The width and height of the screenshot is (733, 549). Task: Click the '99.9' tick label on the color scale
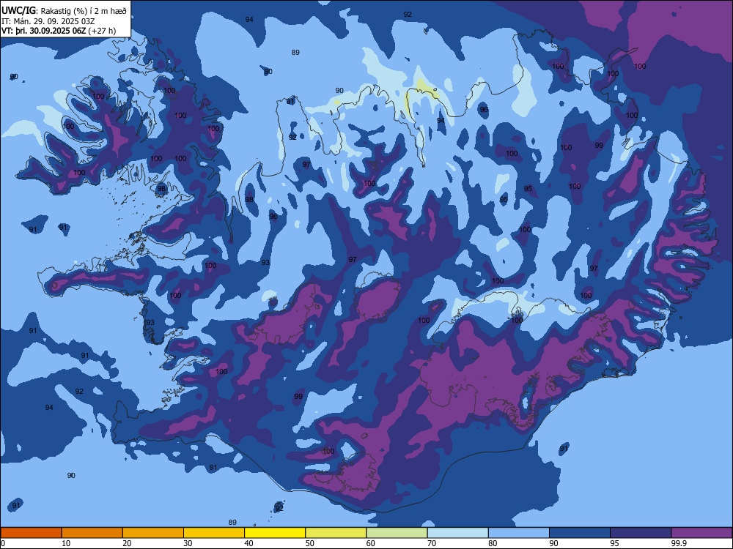679,543
